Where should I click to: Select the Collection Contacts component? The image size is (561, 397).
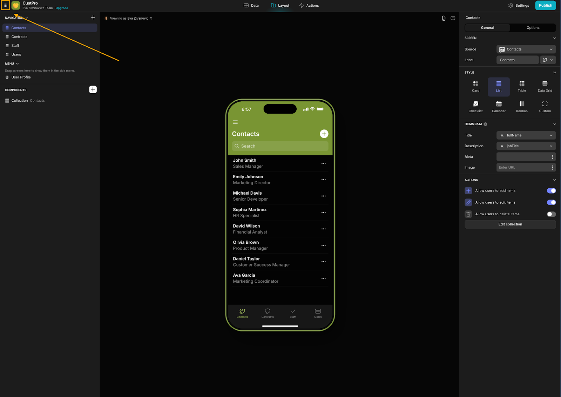[x=50, y=101]
